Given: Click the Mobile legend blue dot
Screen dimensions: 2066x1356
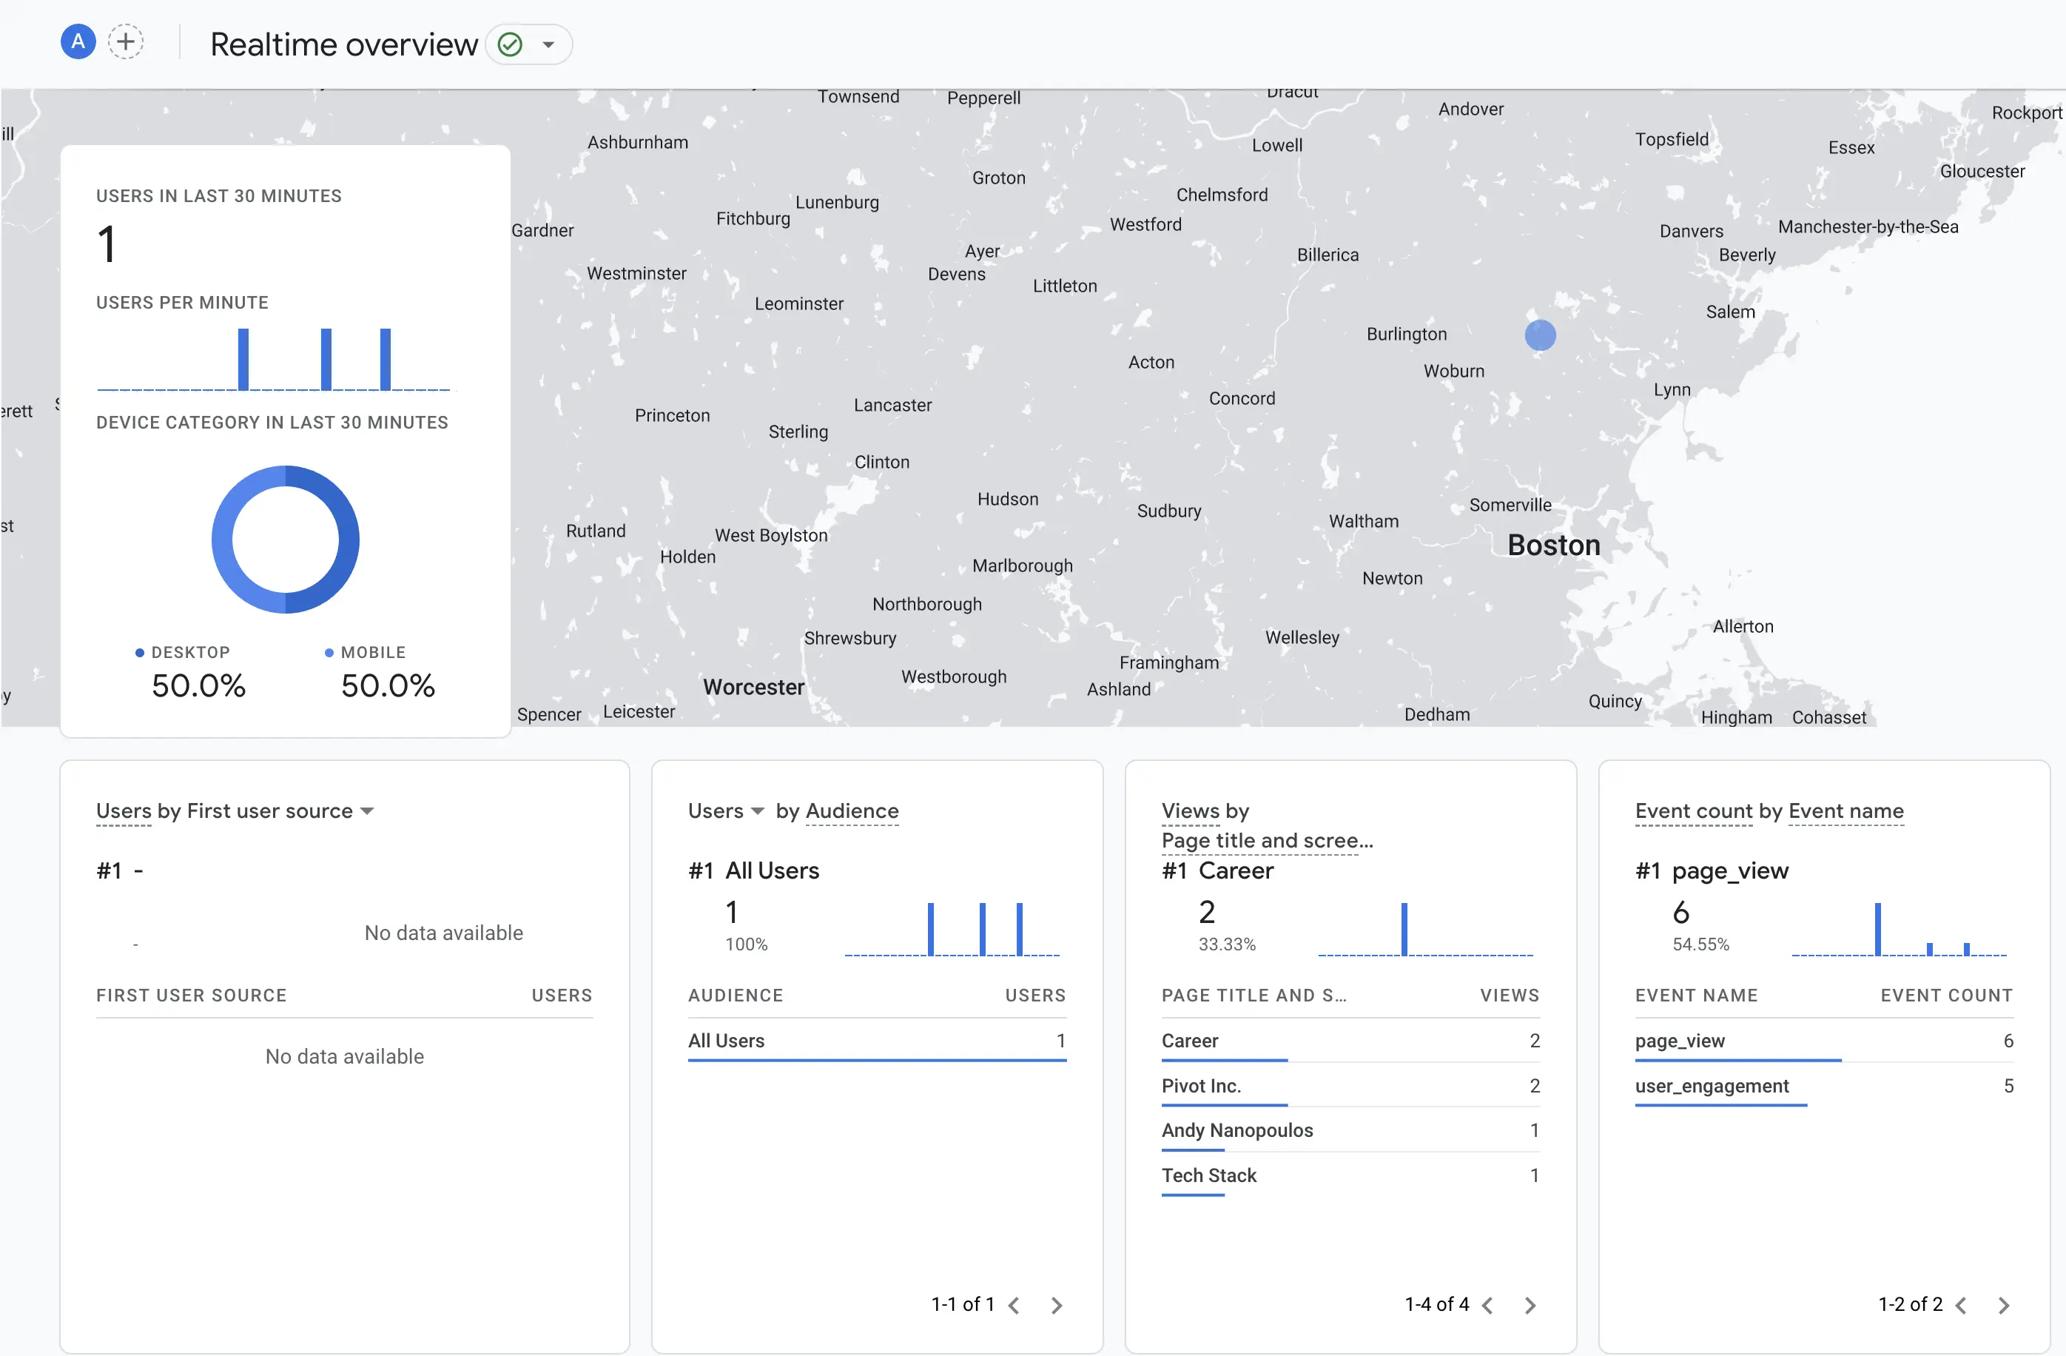Looking at the screenshot, I should 329,653.
